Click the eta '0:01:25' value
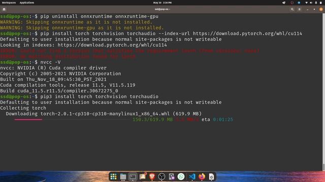The width and height of the screenshot is (325, 182). tap(223, 119)
